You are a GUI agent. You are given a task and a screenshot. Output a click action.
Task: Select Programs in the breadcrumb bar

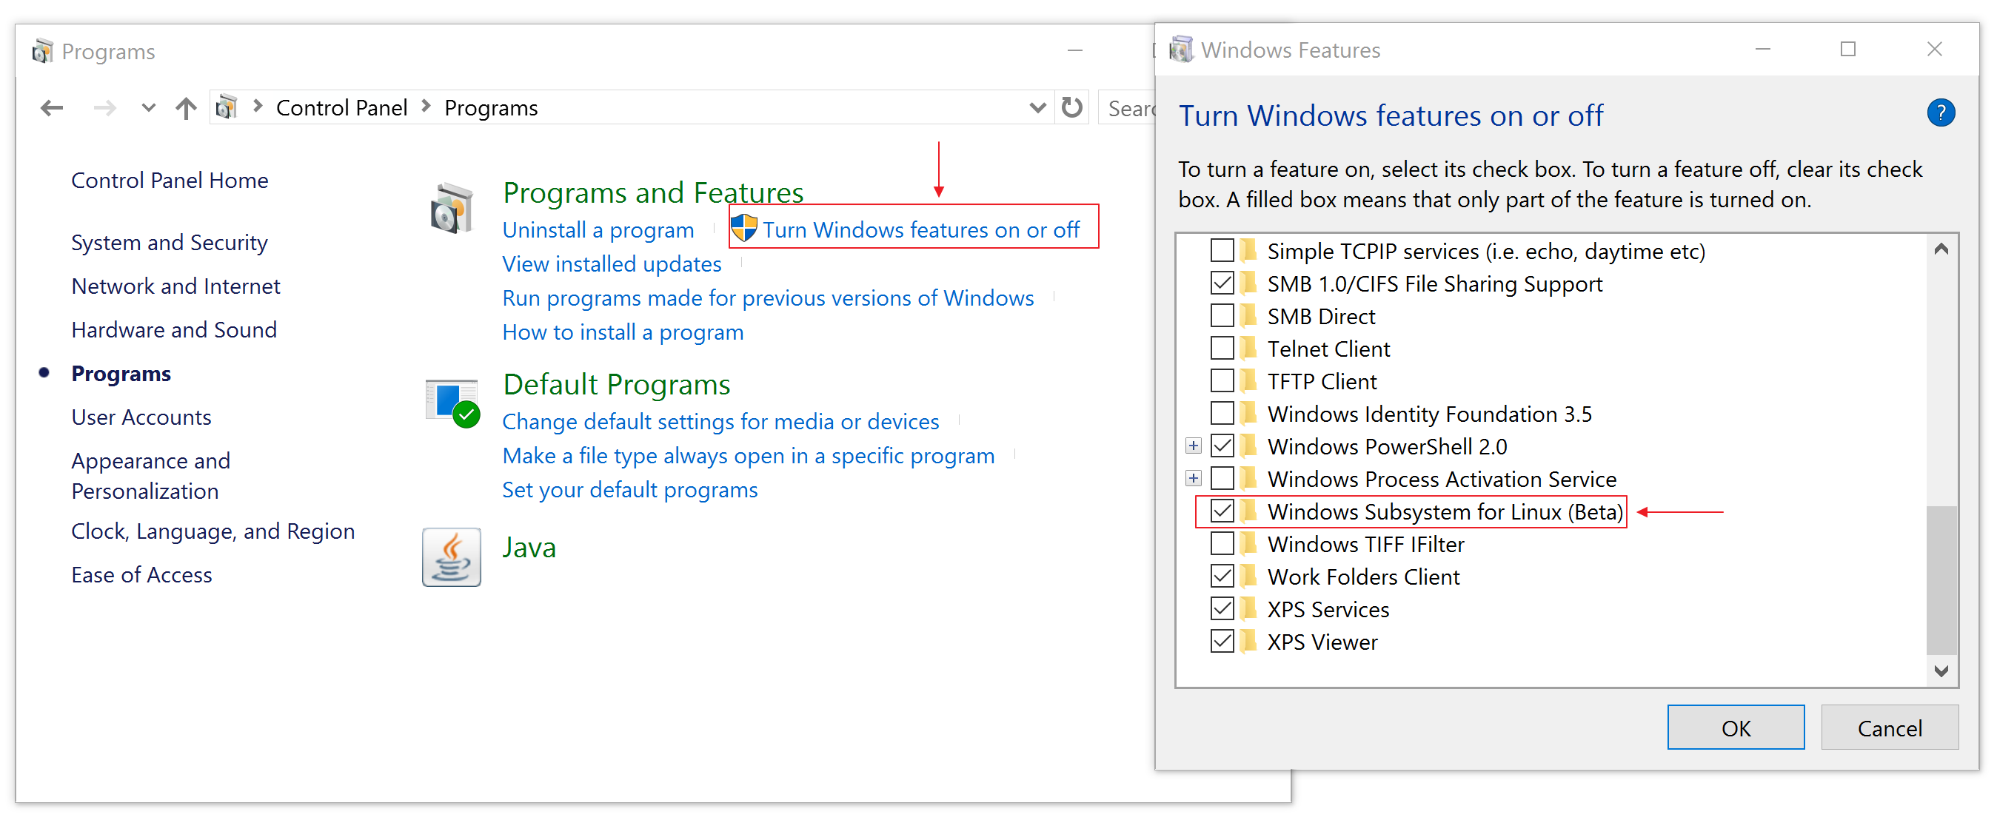point(490,108)
